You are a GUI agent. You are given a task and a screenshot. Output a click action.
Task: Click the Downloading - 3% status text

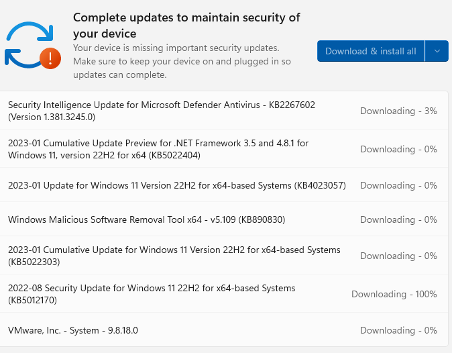coord(398,111)
